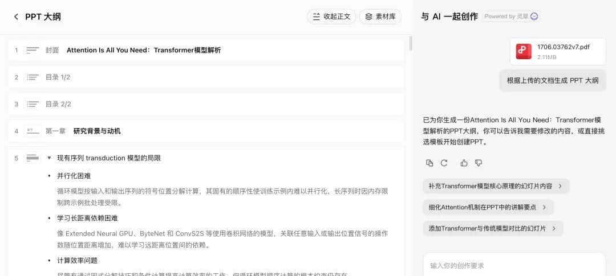Click the back arrow beside PPT 大纲
616x276 pixels.
coord(16,17)
